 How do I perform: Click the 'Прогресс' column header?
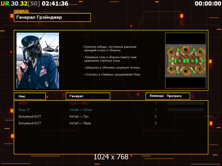coord(174,96)
